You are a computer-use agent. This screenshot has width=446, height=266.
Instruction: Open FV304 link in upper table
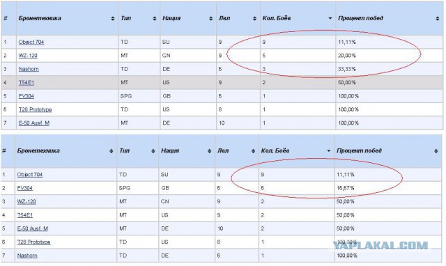click(x=26, y=96)
